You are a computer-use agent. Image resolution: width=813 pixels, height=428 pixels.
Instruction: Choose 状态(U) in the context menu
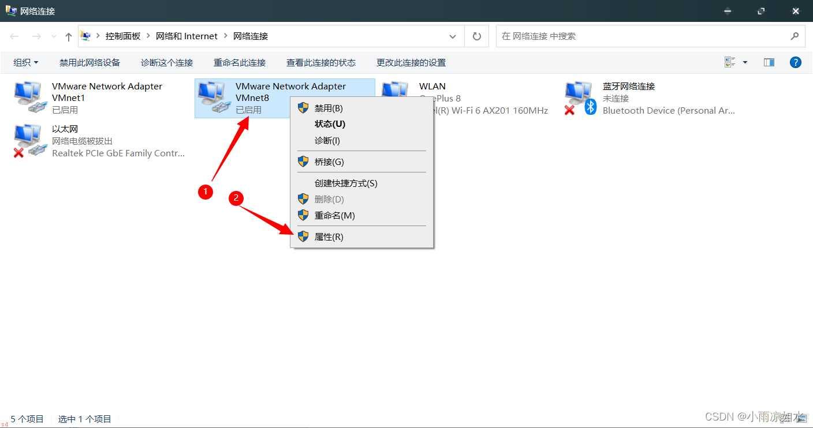click(362, 124)
